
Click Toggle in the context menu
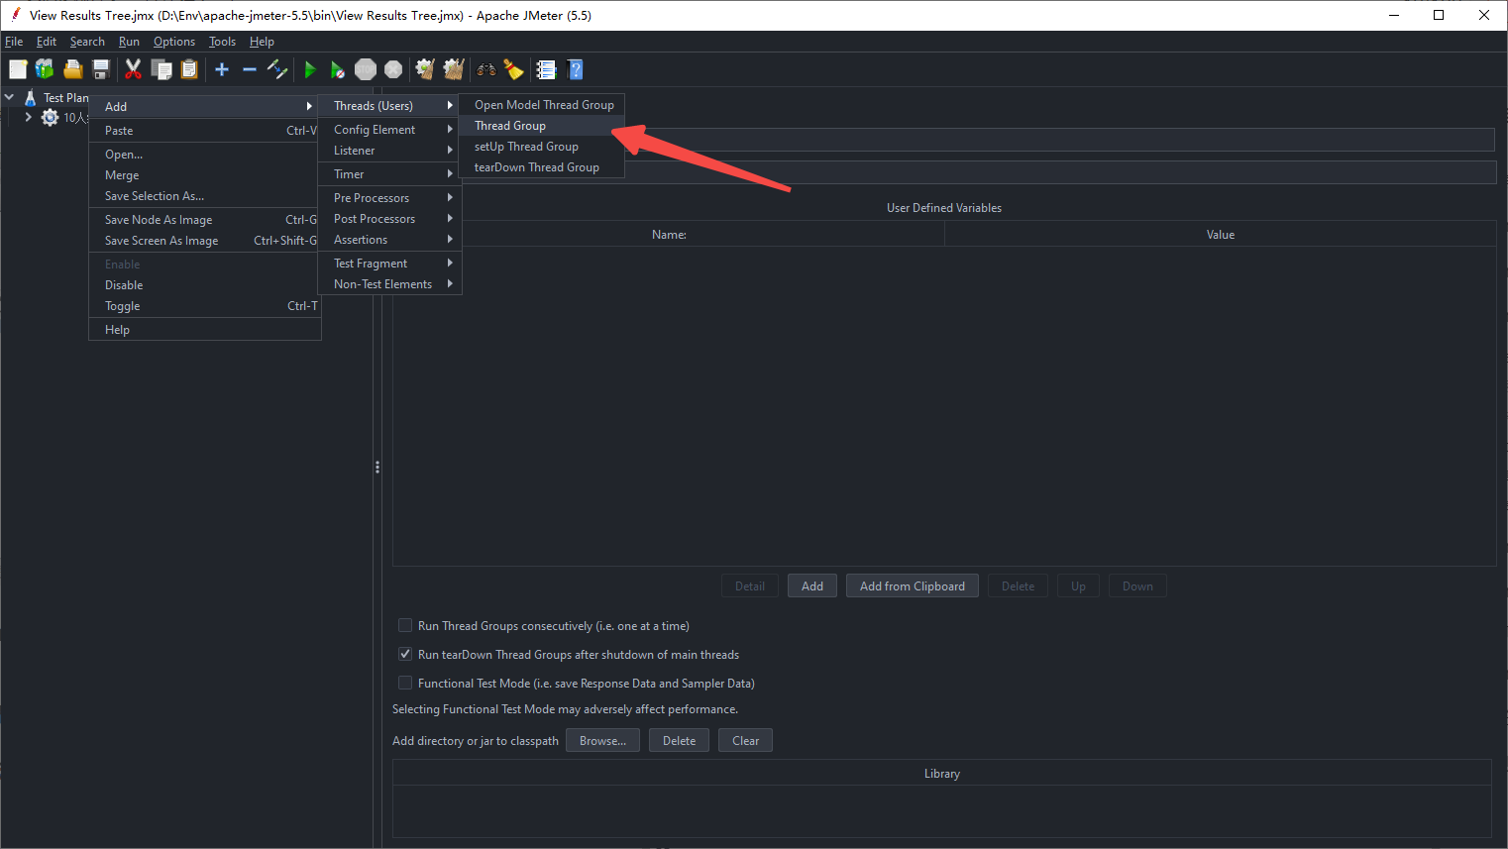pos(205,306)
